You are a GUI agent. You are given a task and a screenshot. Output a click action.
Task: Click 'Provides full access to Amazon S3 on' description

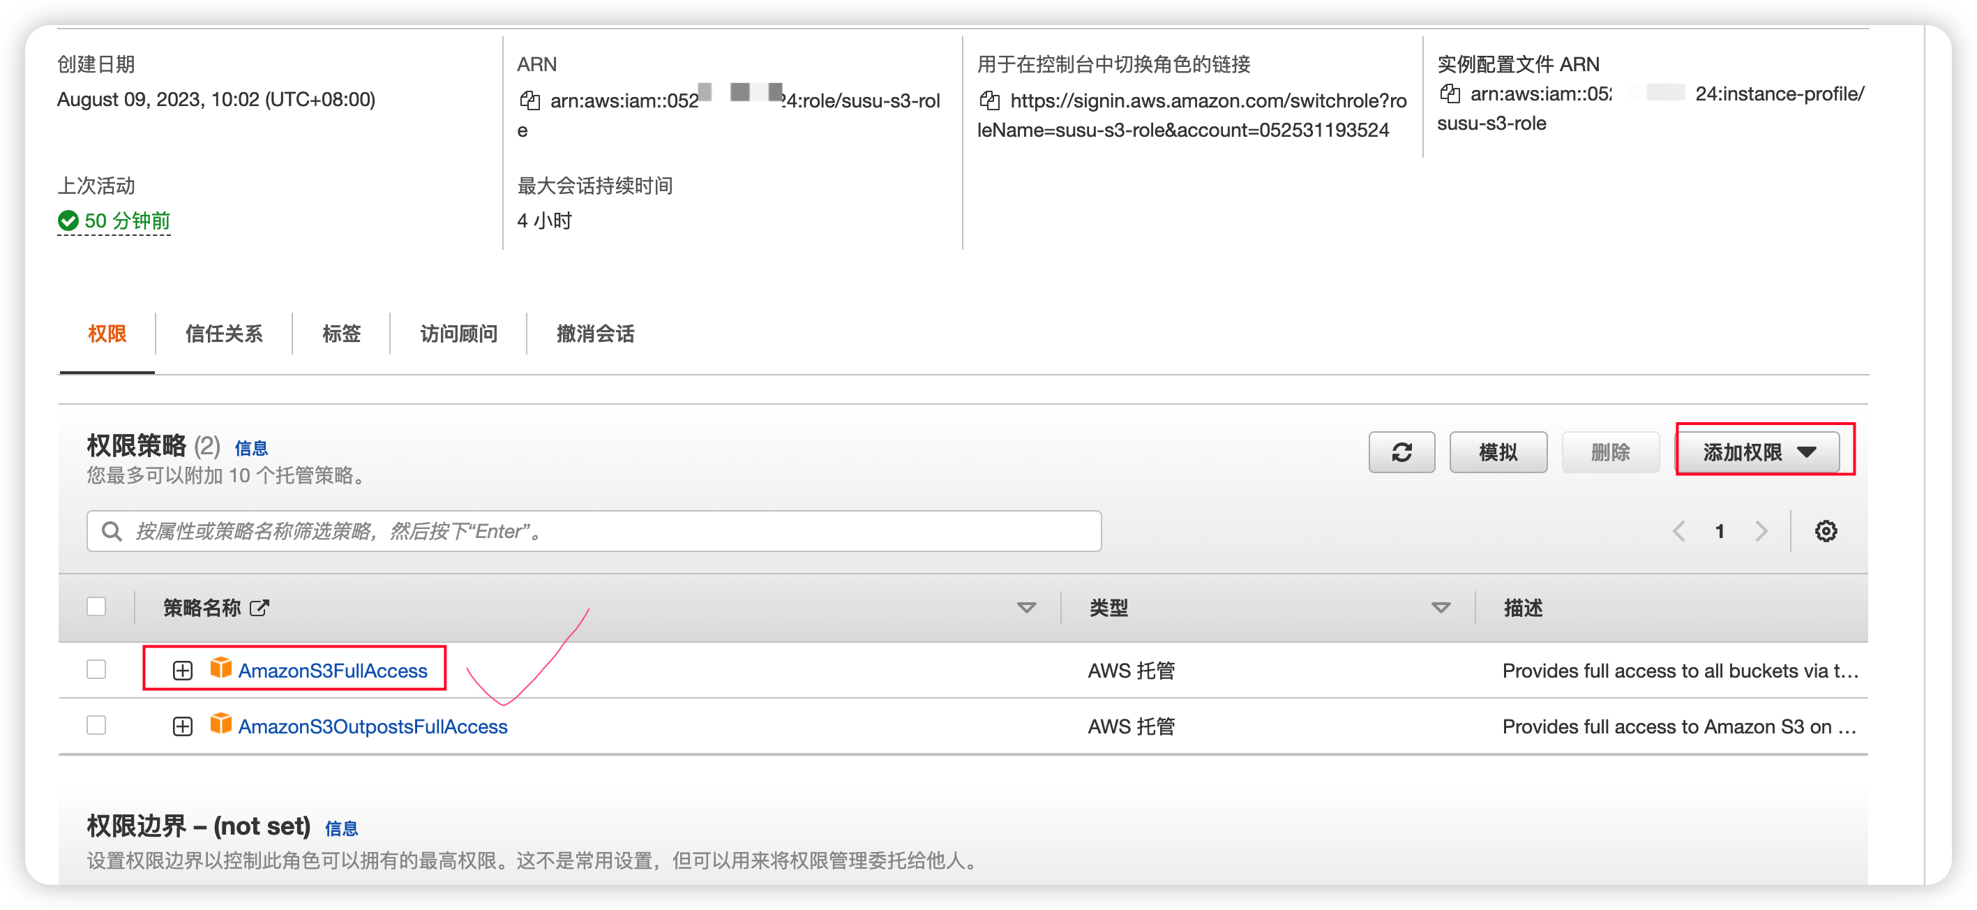pyautogui.click(x=1678, y=726)
